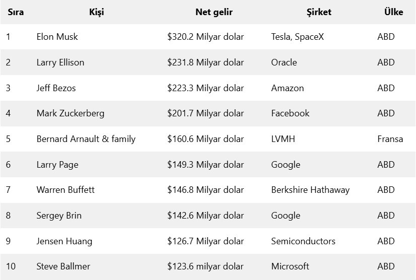Click the Elon Musk name cell
The height and width of the screenshot is (280, 416).
tap(57, 37)
